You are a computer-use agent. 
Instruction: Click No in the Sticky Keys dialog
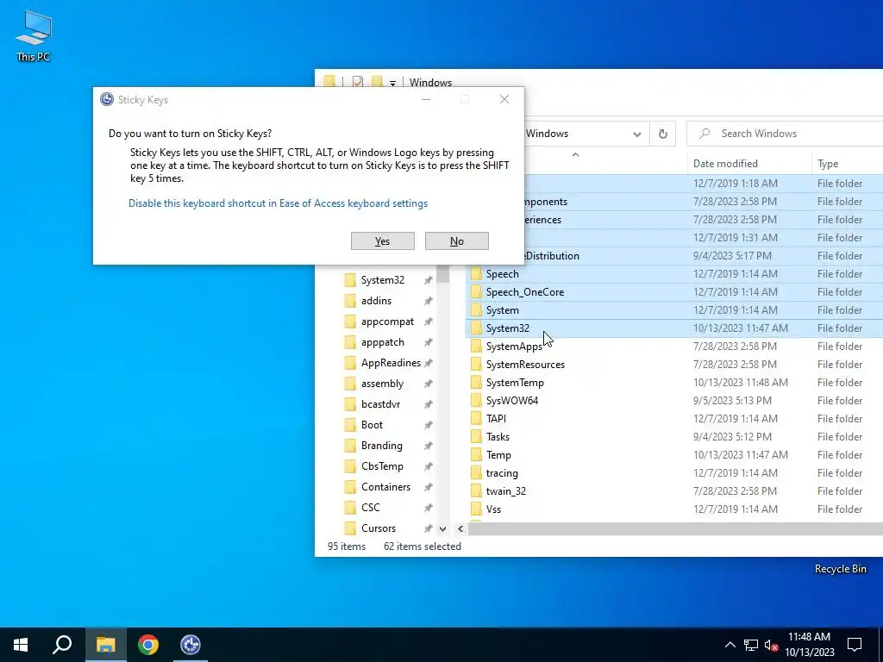pyautogui.click(x=457, y=241)
